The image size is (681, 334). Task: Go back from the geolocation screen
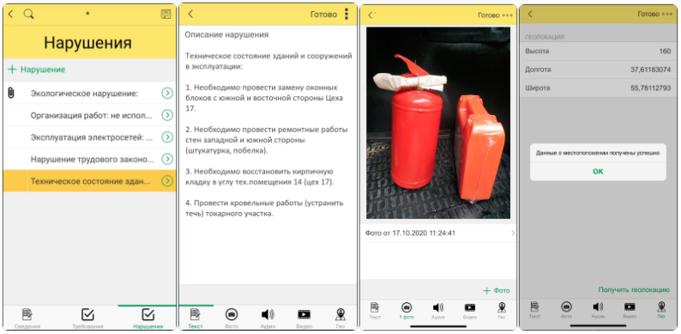[530, 14]
